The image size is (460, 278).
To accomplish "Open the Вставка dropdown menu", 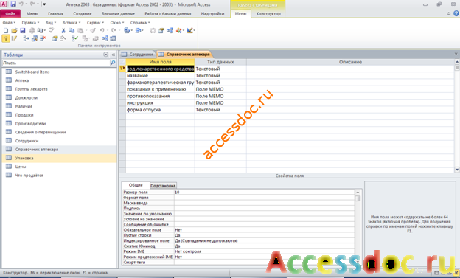I will [x=72, y=23].
